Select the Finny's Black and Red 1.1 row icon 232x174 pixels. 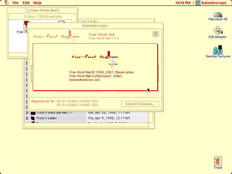pyautogui.click(x=33, y=113)
